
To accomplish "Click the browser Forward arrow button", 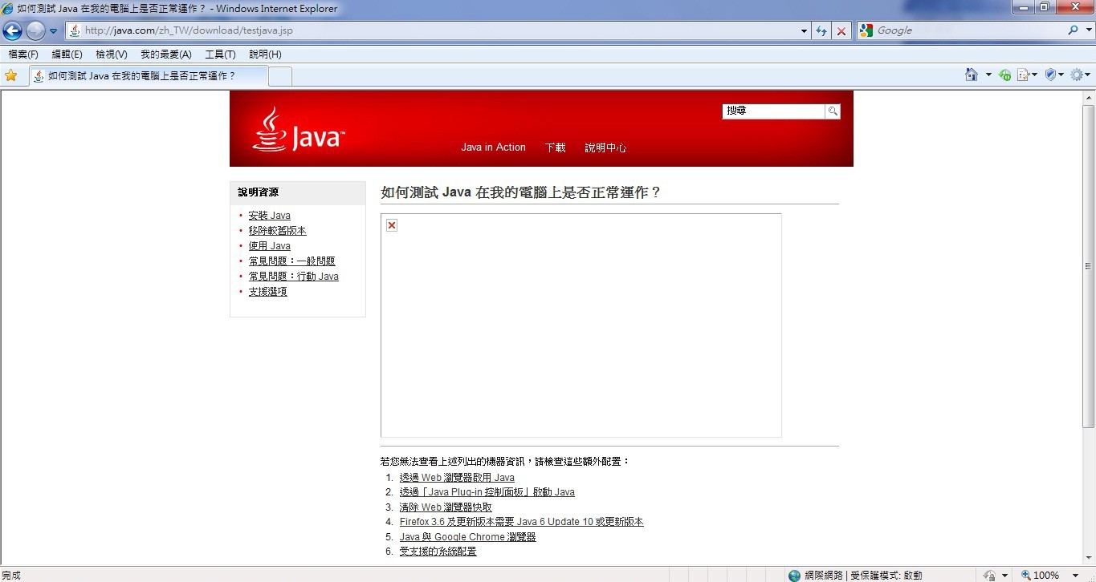I will pyautogui.click(x=35, y=30).
